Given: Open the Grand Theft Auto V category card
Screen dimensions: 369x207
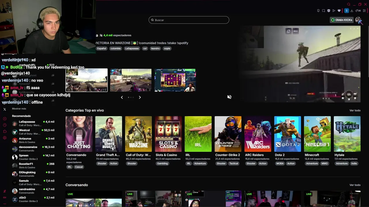Looking at the screenshot, I should [109, 134].
